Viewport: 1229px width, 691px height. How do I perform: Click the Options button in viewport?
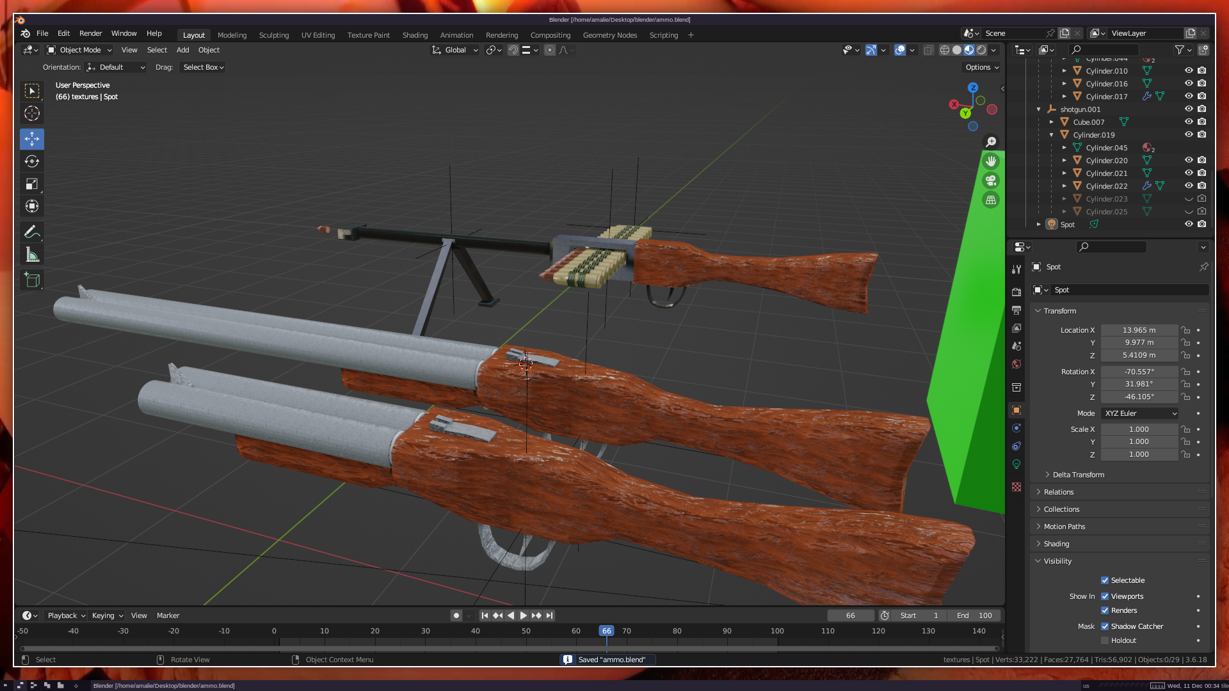981,67
